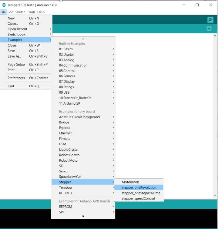The height and width of the screenshot is (229, 218).
Task: Load the stepper_oneRevolution example
Action: click(x=139, y=187)
